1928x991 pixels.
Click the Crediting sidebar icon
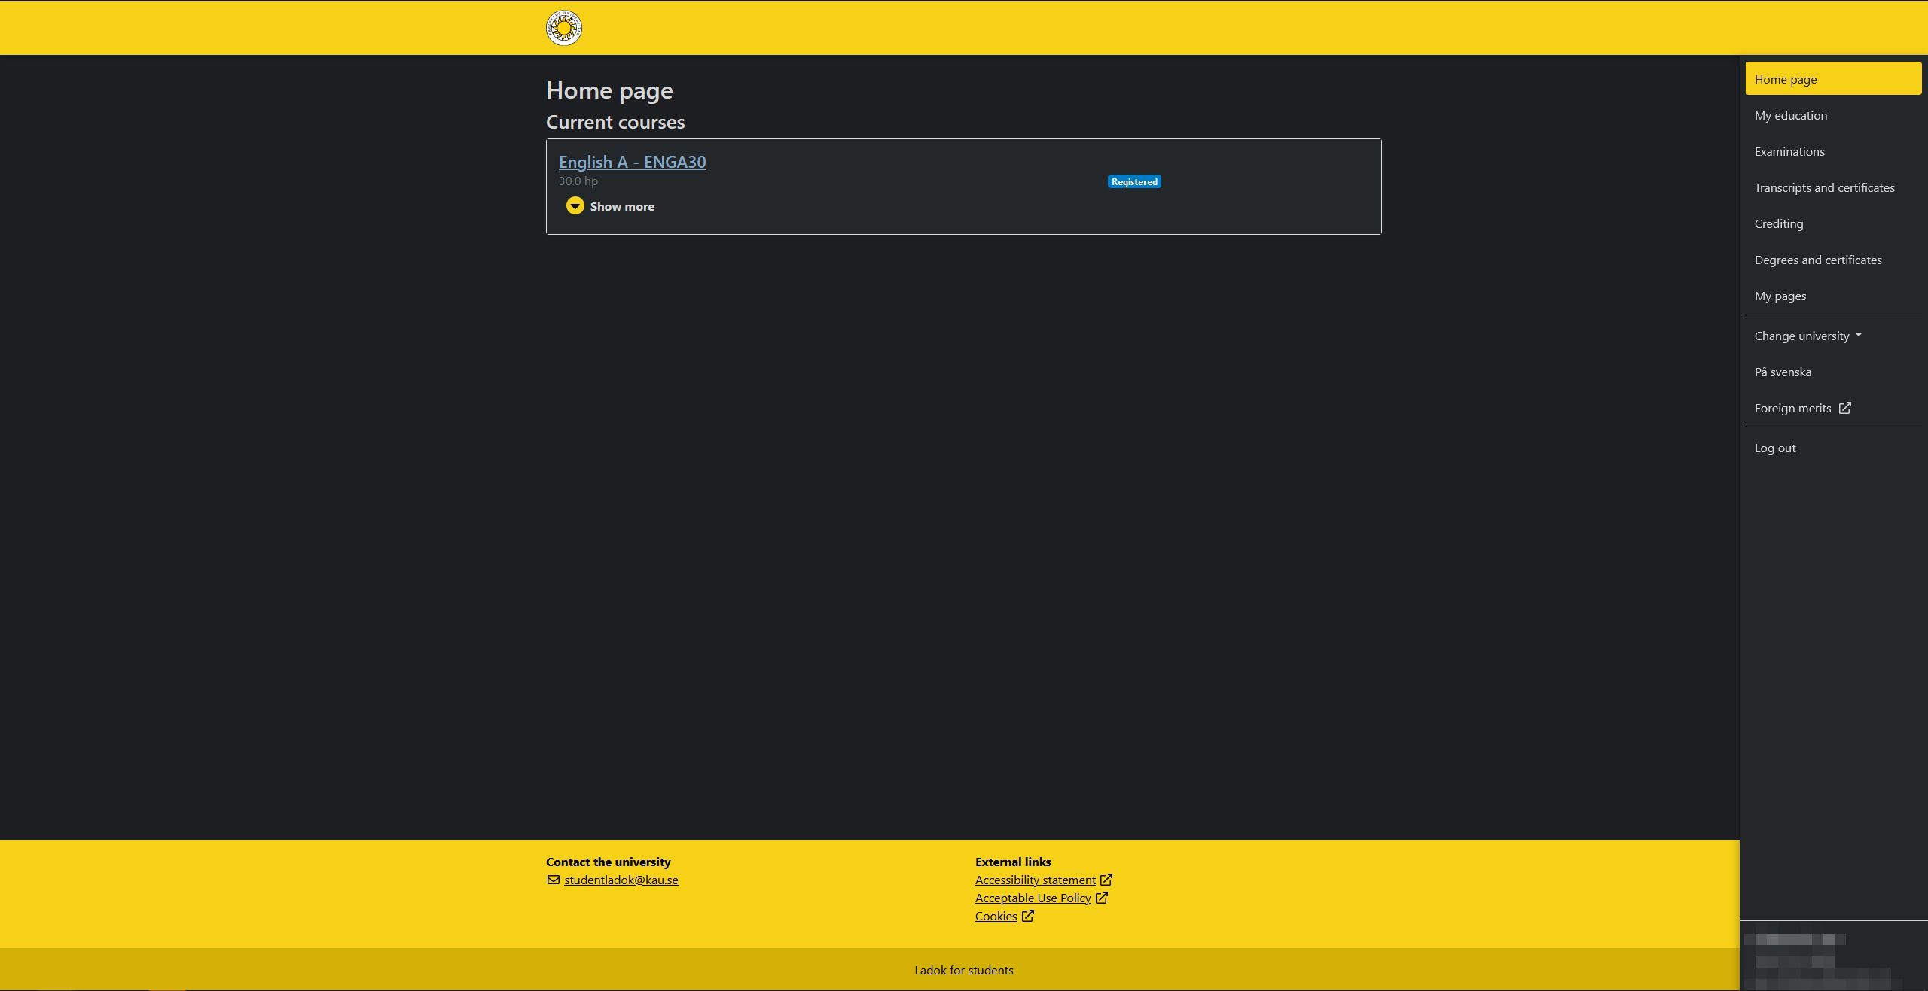point(1779,223)
